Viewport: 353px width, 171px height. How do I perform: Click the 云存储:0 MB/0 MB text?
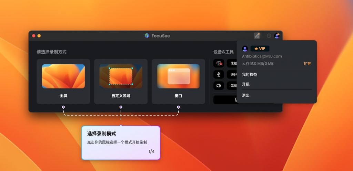258,64
